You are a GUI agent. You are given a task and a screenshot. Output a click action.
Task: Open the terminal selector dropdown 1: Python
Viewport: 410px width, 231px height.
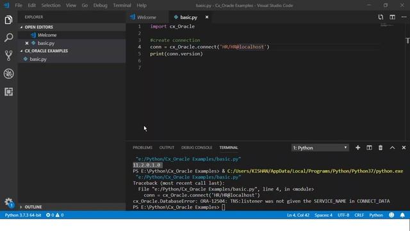tap(320, 148)
